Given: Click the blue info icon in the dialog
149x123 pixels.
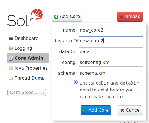Looking at the screenshot, I should (76, 82).
